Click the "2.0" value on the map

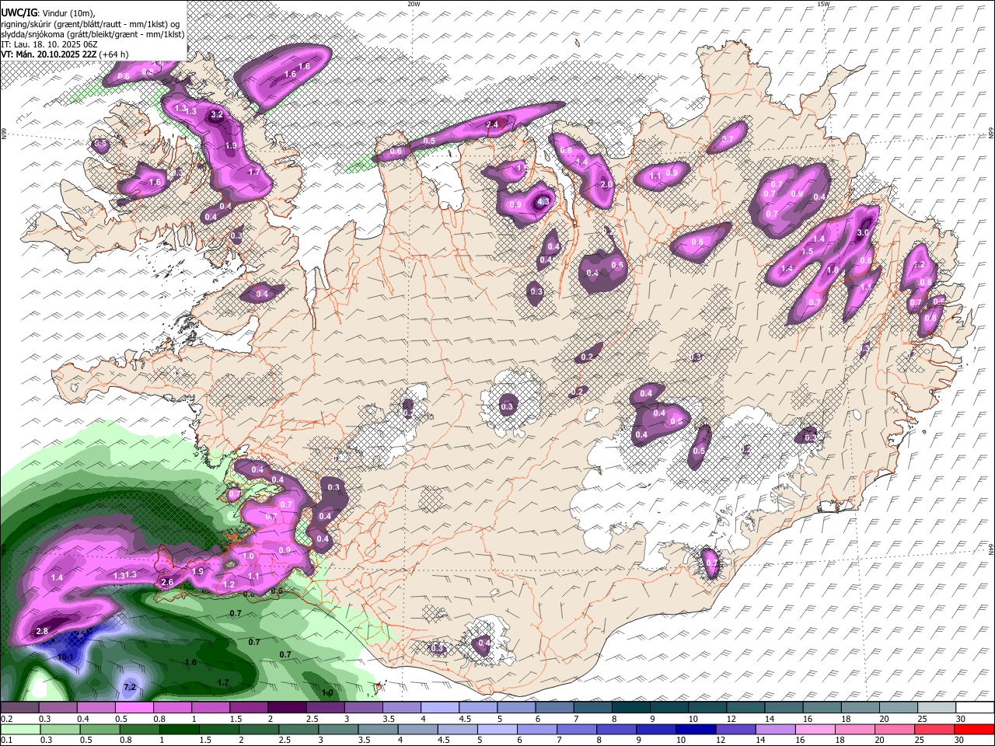tap(606, 185)
